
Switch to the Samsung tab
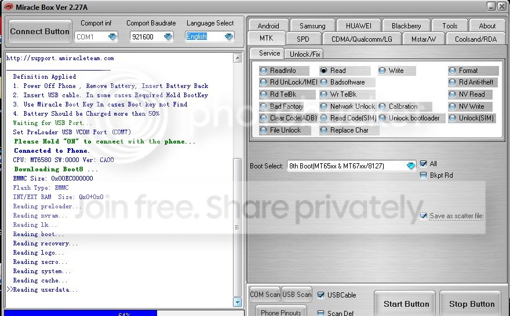pyautogui.click(x=312, y=25)
